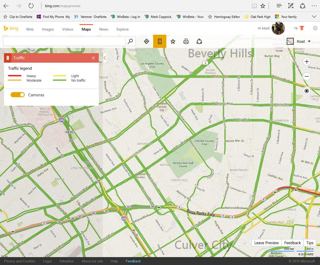This screenshot has height=265, width=320.
Task: Zoom out on the map
Action: [307, 76]
